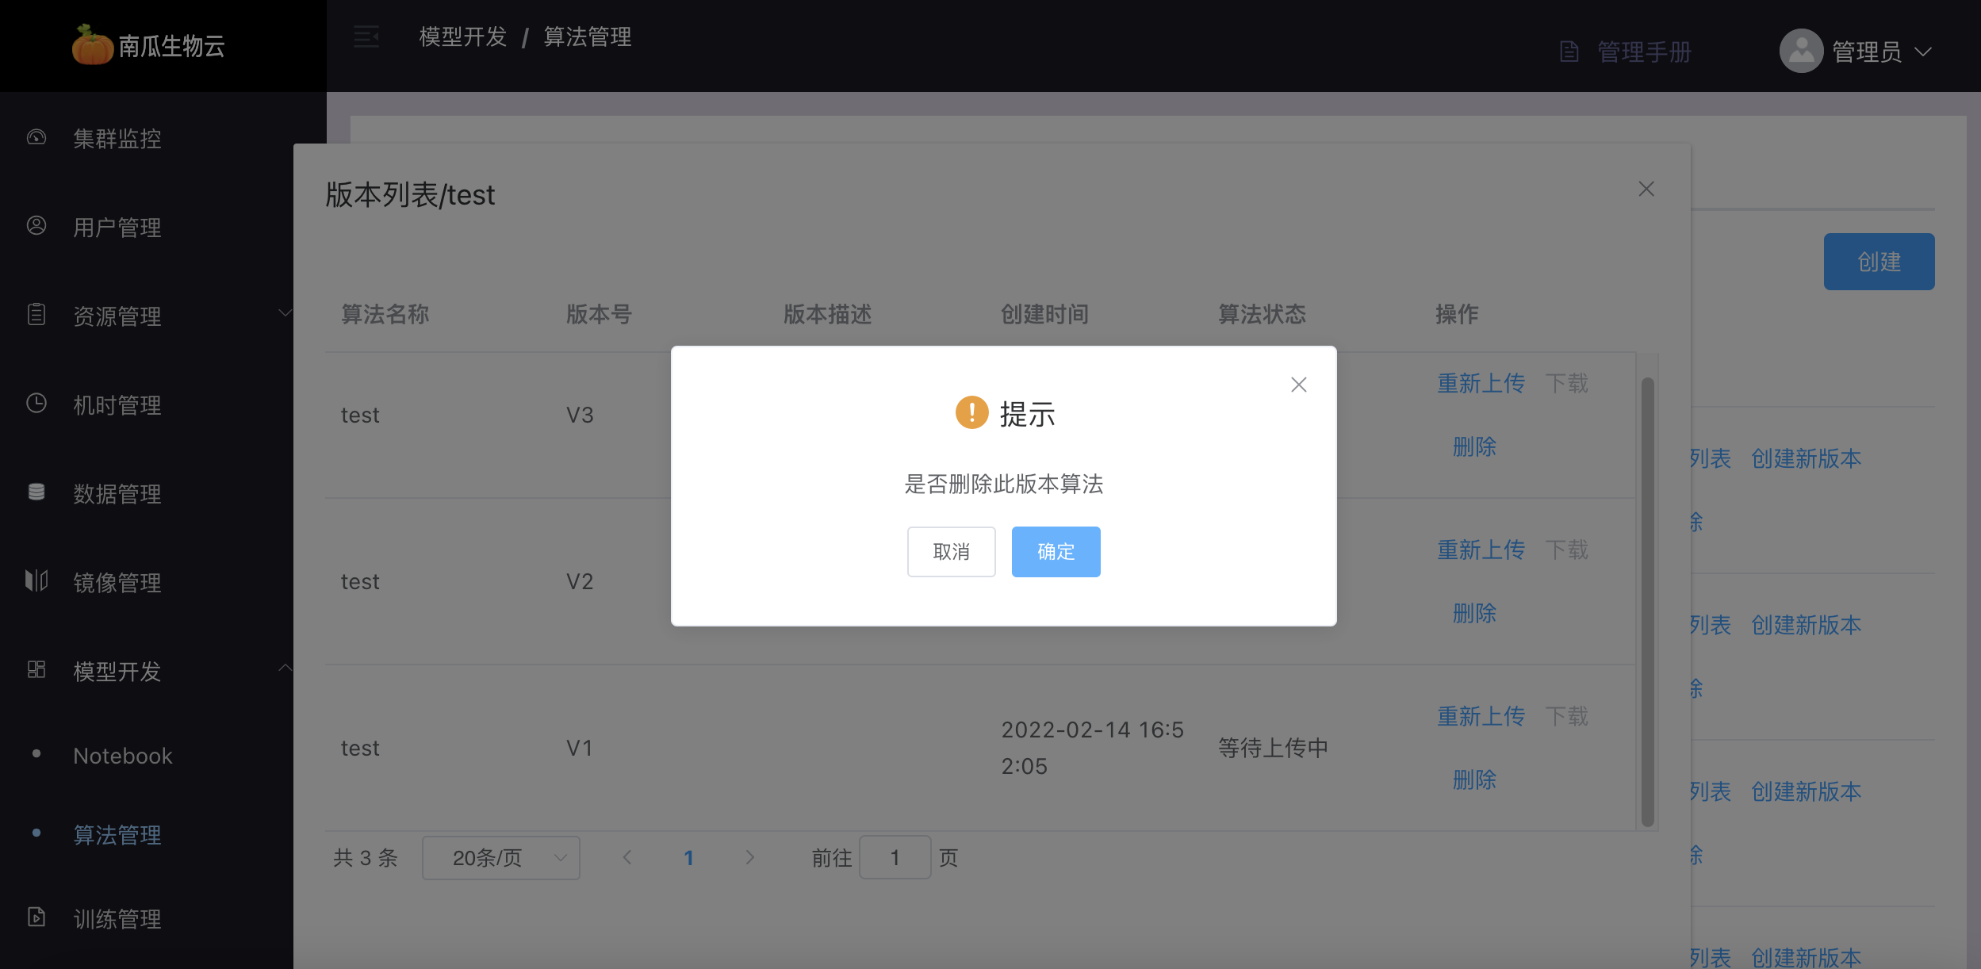Go to previous page arrow
This screenshot has width=1981, height=969.
pyautogui.click(x=627, y=857)
